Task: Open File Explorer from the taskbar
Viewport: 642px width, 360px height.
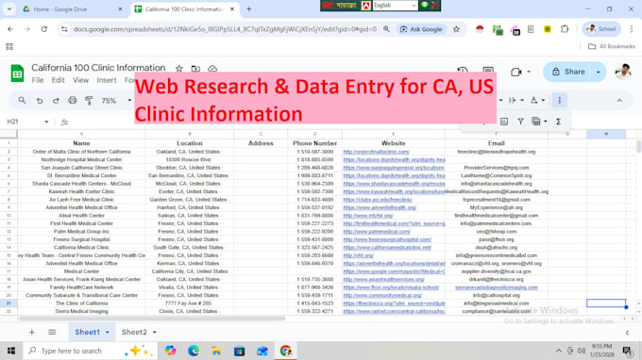Action: tap(216, 351)
